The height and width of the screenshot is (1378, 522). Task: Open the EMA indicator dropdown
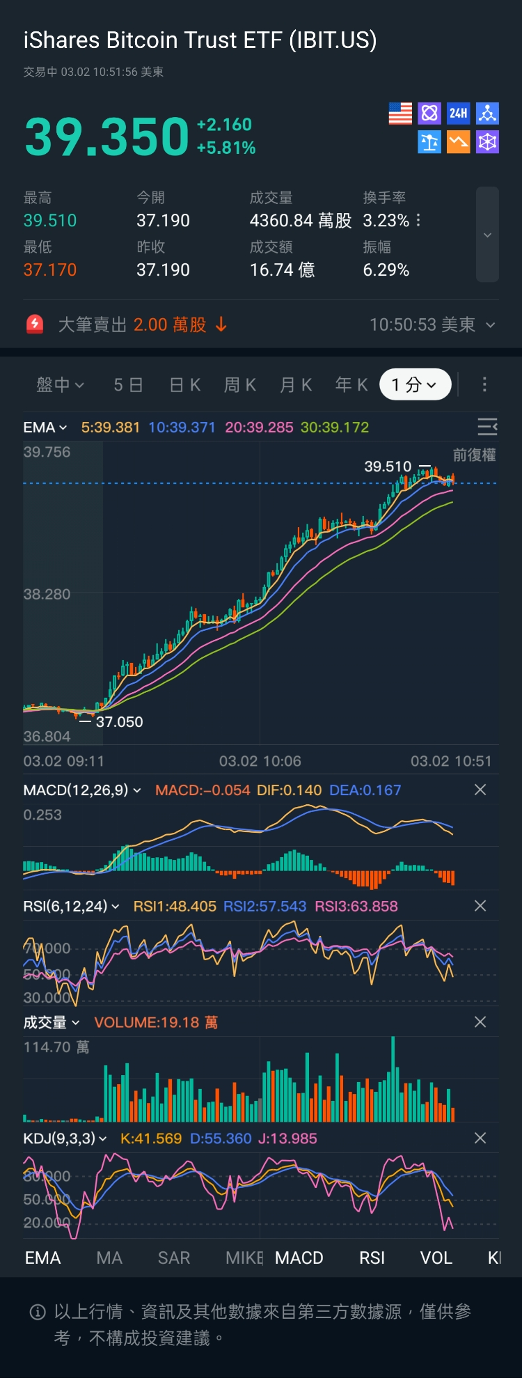[x=45, y=427]
